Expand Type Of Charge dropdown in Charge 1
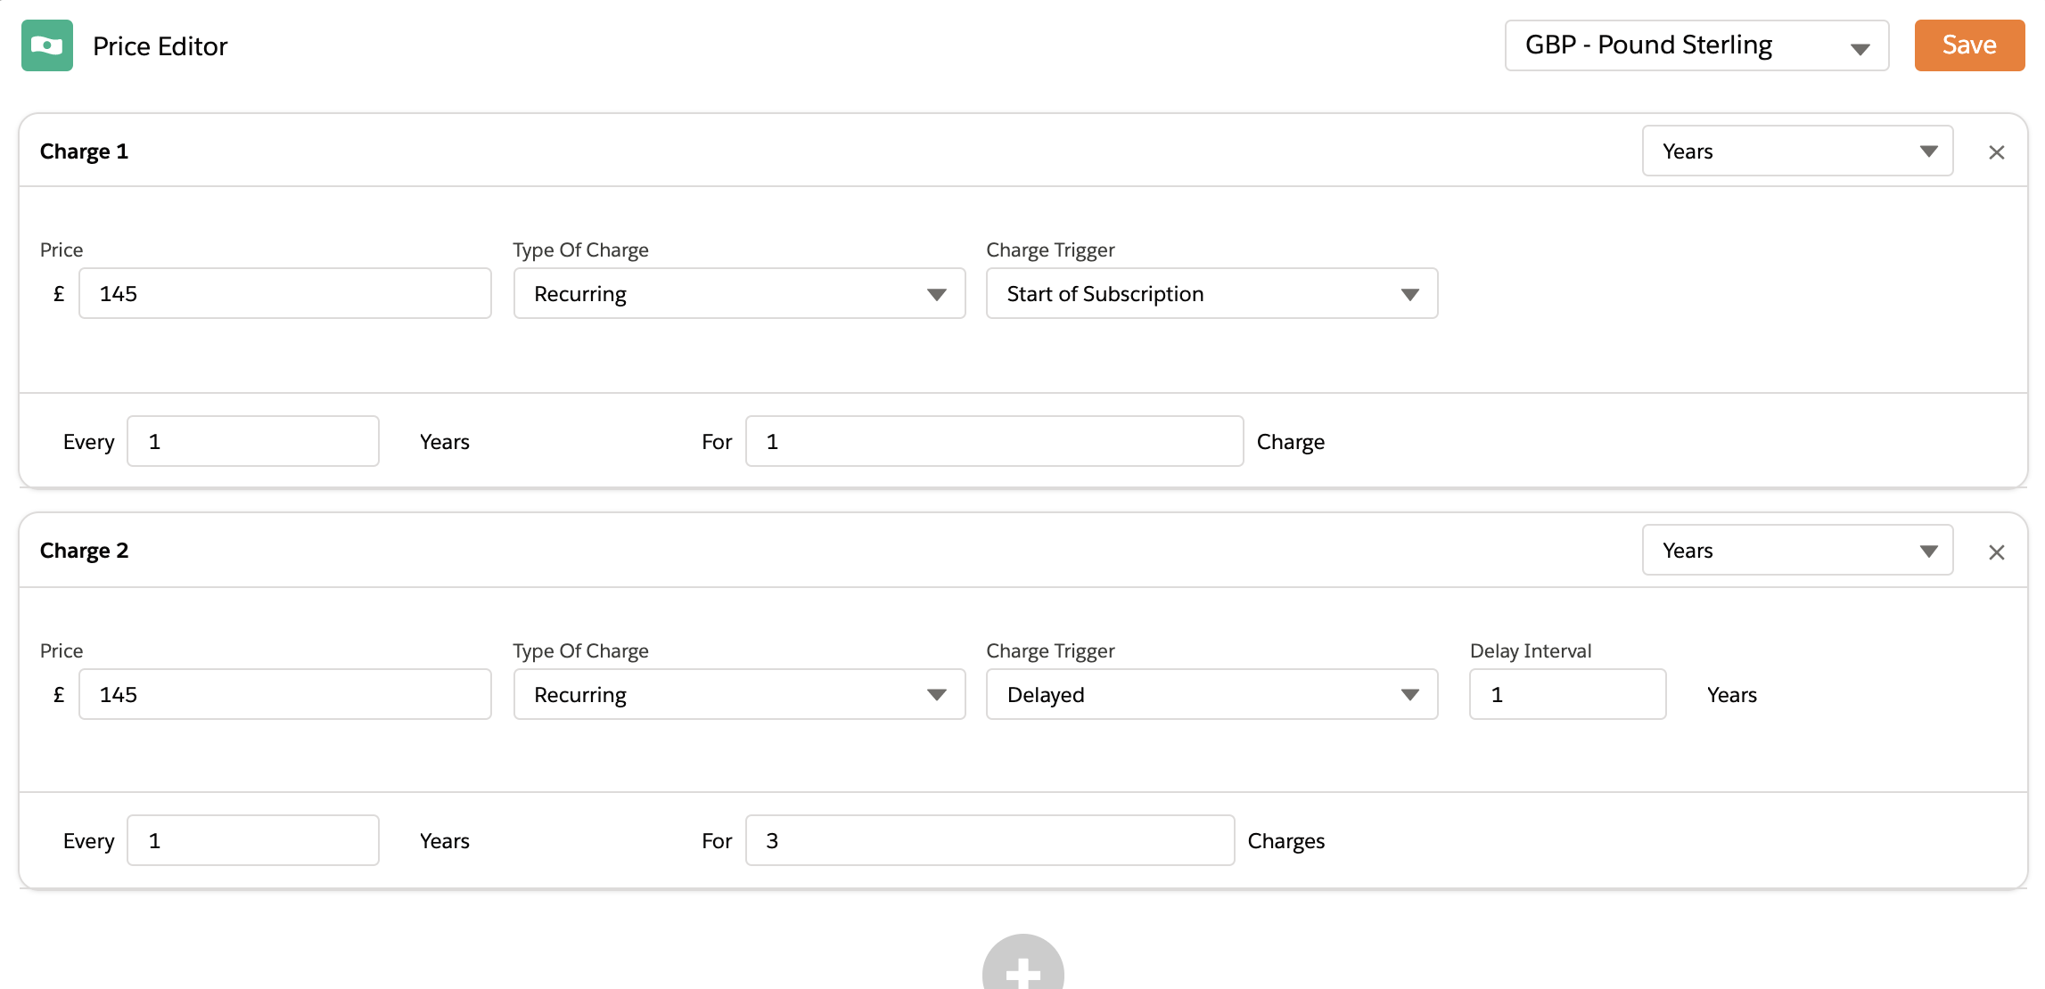The height and width of the screenshot is (989, 2045). point(739,294)
